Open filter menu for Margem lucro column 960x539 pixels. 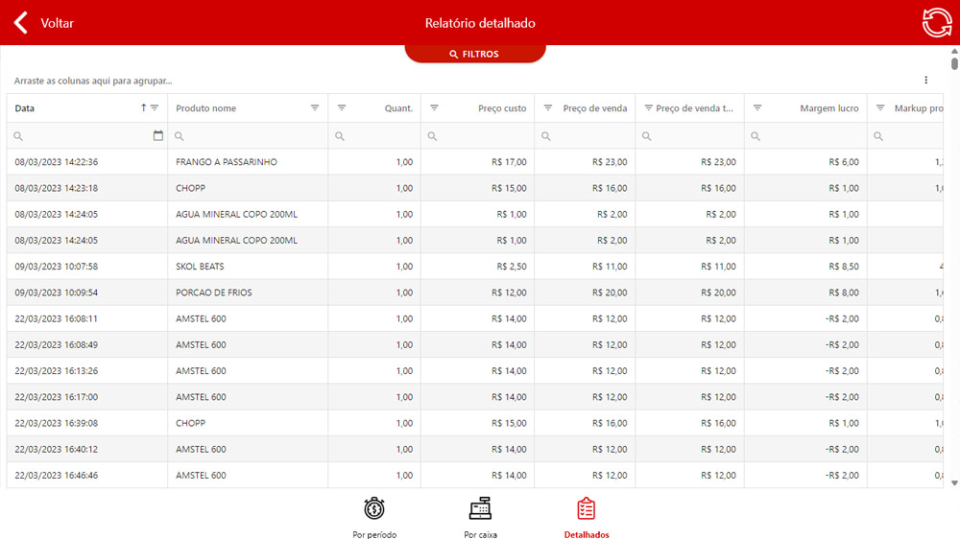click(757, 108)
